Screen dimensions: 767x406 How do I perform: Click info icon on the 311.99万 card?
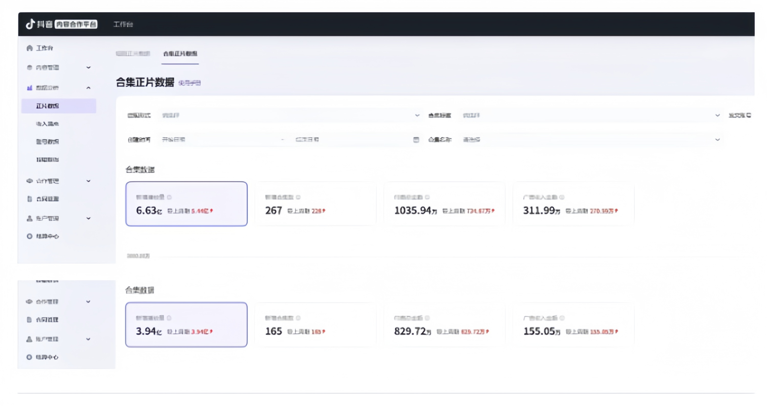point(562,197)
